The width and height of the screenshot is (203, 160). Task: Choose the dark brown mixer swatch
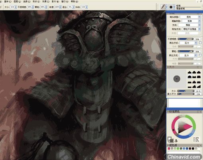pyautogui.click(x=190, y=148)
